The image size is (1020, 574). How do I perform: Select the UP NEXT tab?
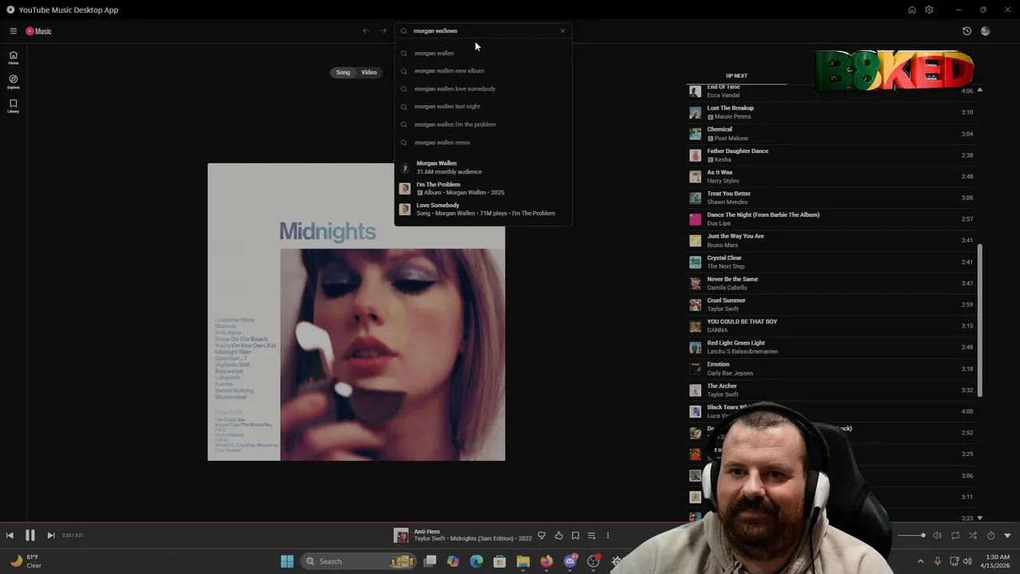coord(736,76)
